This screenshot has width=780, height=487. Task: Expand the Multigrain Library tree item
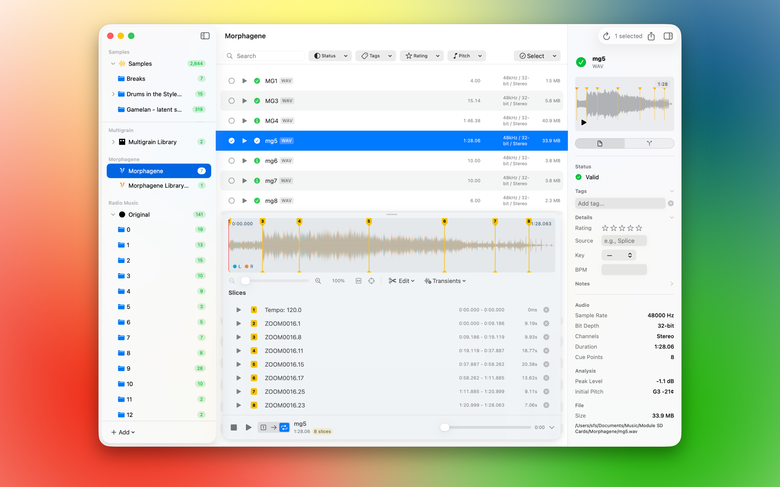[x=113, y=142]
